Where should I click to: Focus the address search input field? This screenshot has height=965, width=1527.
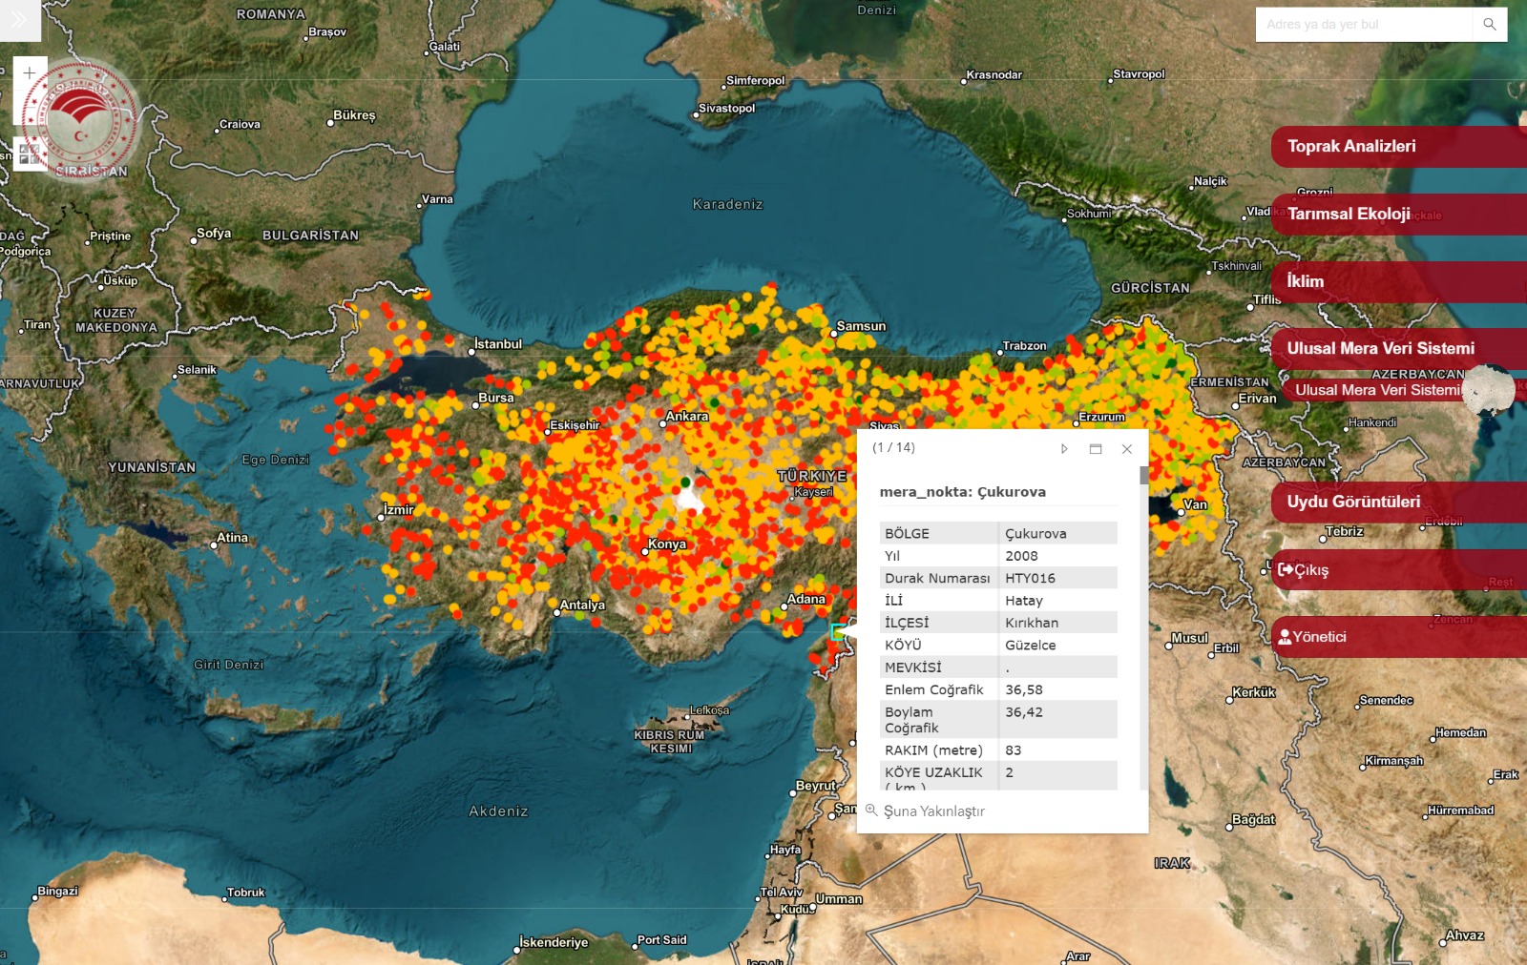(1363, 25)
